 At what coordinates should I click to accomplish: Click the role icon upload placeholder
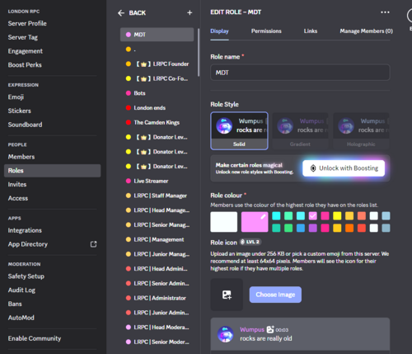227,295
